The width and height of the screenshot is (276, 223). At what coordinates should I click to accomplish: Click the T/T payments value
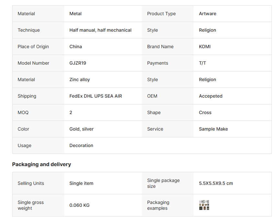pyautogui.click(x=203, y=63)
